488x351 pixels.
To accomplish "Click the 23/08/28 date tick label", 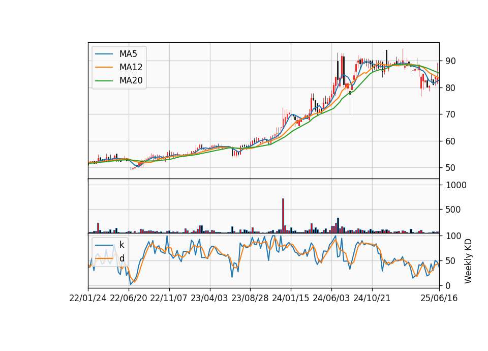I will tap(250, 299).
